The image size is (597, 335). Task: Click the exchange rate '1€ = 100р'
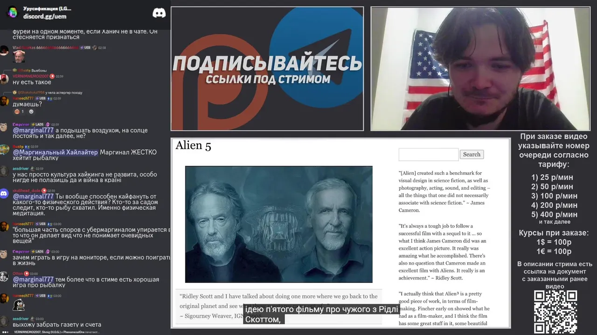click(x=554, y=252)
